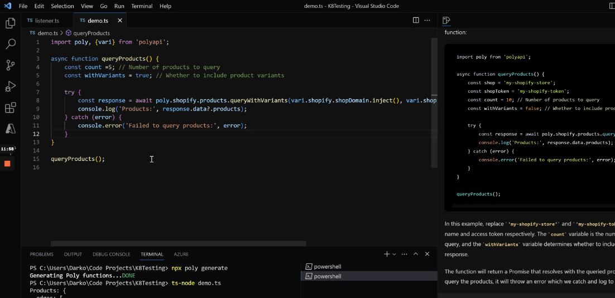Click the queryProducts breadcrumb item
615x298 pixels.
coord(91,33)
